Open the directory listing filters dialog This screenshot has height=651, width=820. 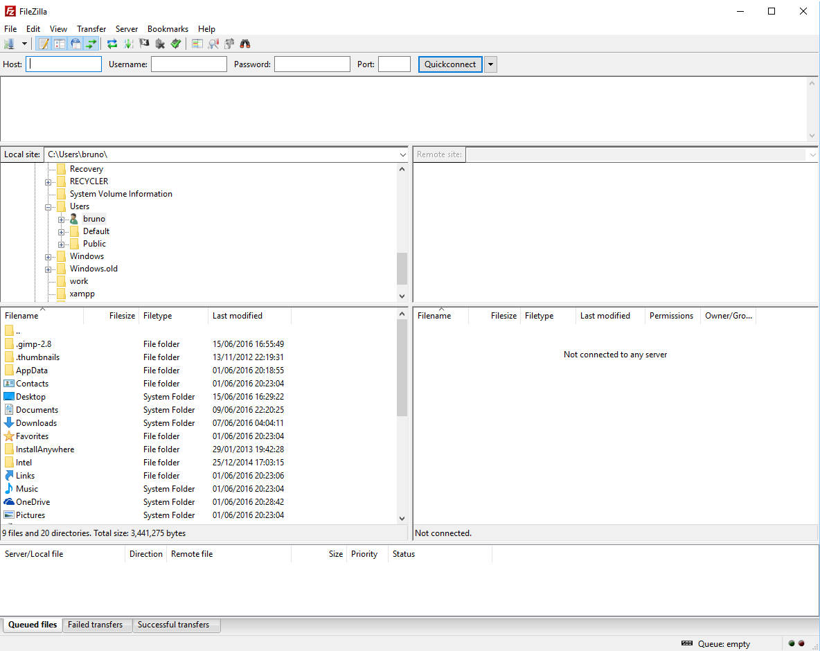[x=197, y=44]
